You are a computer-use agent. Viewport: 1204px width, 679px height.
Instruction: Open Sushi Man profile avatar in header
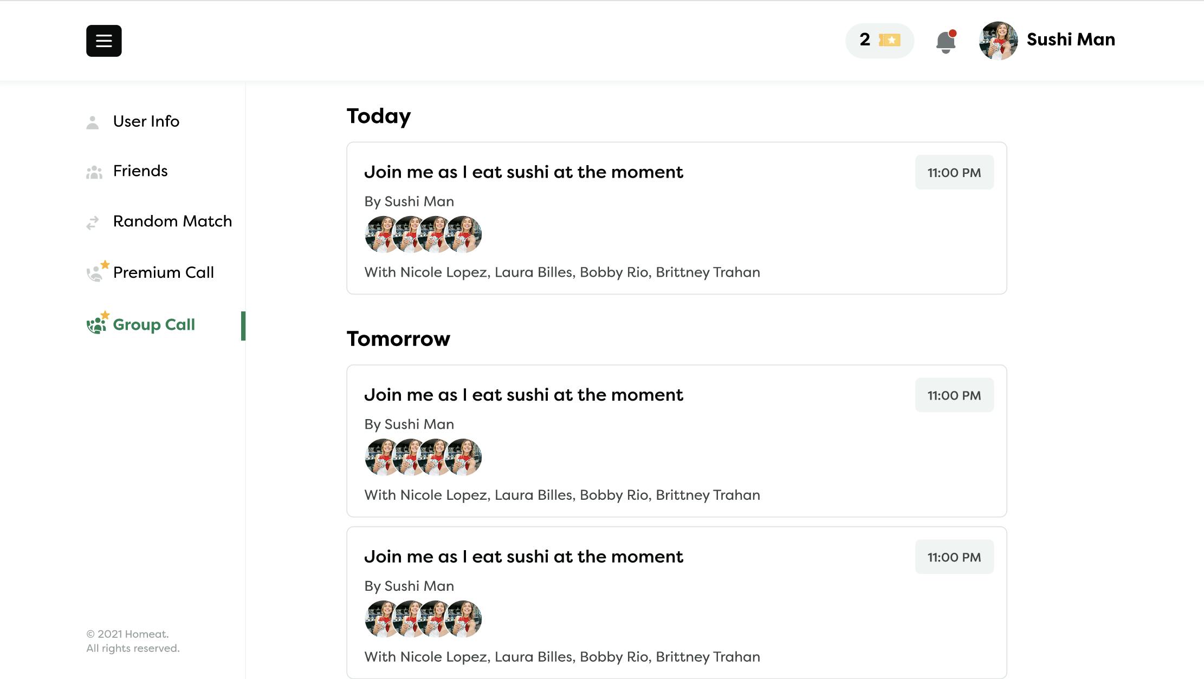tap(998, 41)
